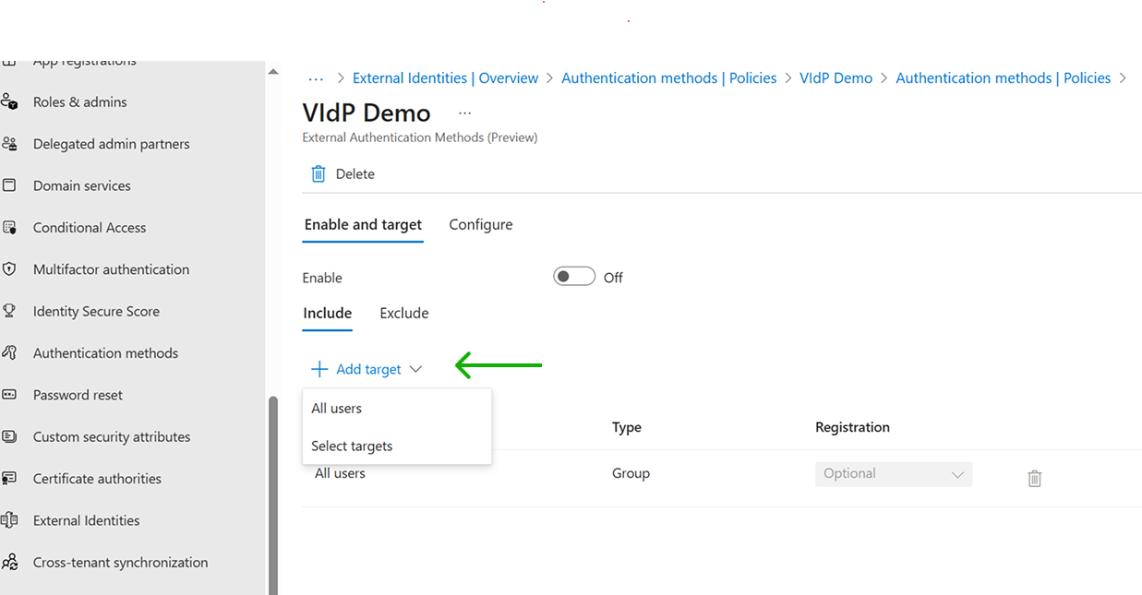Click the Identity Secure Score trophy icon
The image size is (1142, 595).
coord(9,311)
